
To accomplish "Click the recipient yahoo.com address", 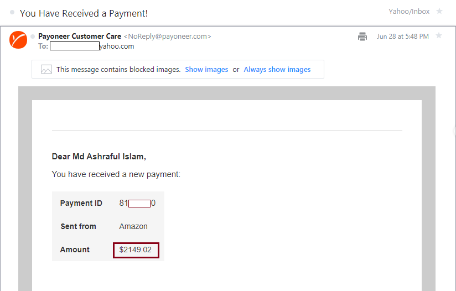I will [x=92, y=46].
